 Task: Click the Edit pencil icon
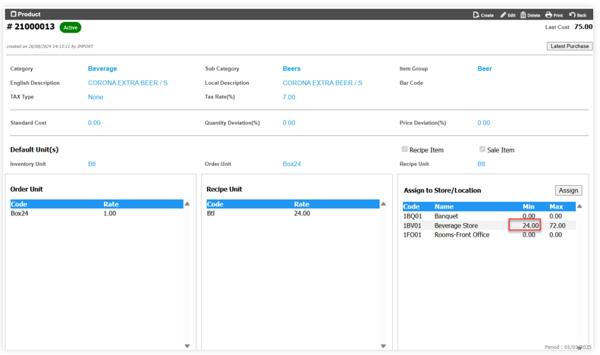(503, 14)
